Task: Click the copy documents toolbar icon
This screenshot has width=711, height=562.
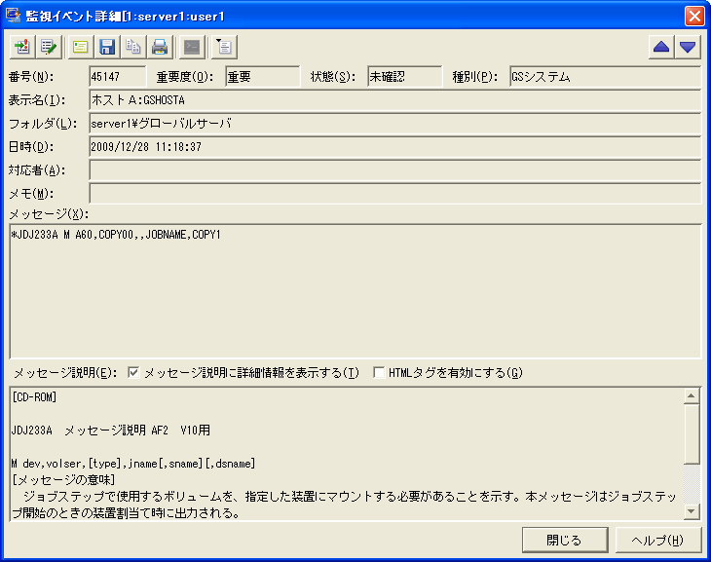Action: [132, 47]
